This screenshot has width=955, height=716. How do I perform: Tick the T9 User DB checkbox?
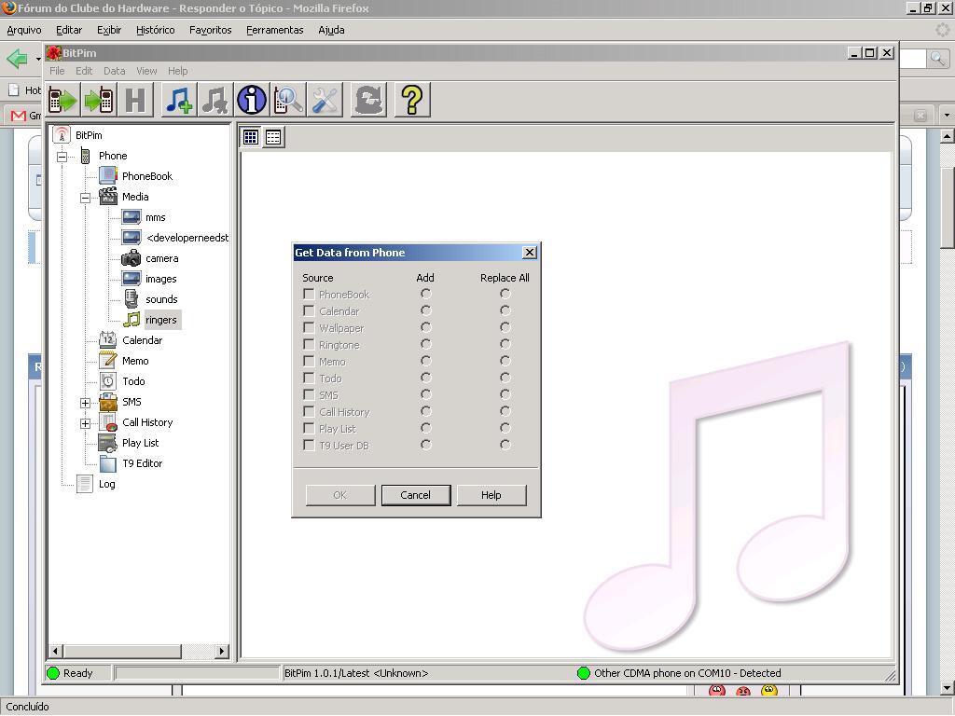coord(309,445)
